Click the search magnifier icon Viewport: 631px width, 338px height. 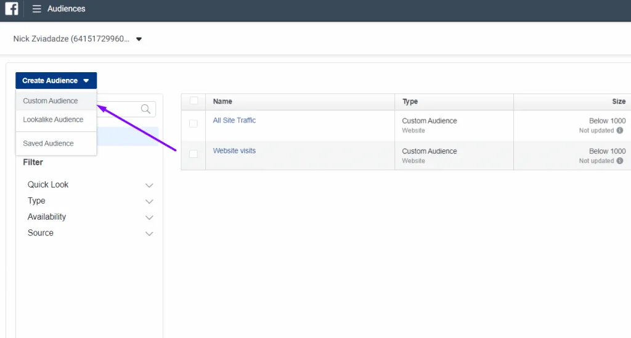pos(145,109)
